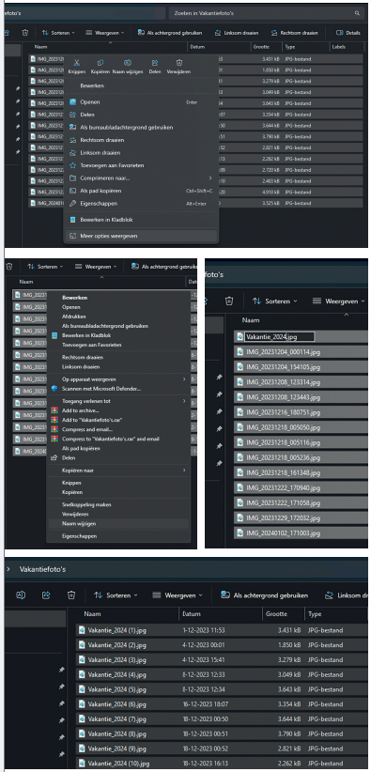Click the Vakantie_2024.jpg rename text field
The image size is (371, 772).
pyautogui.click(x=279, y=337)
